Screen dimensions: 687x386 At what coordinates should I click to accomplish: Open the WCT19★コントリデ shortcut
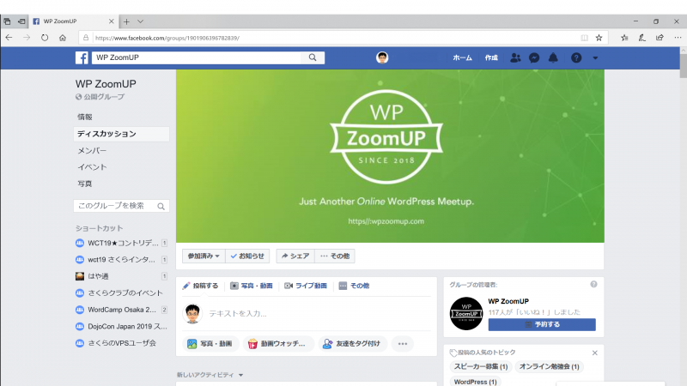121,243
